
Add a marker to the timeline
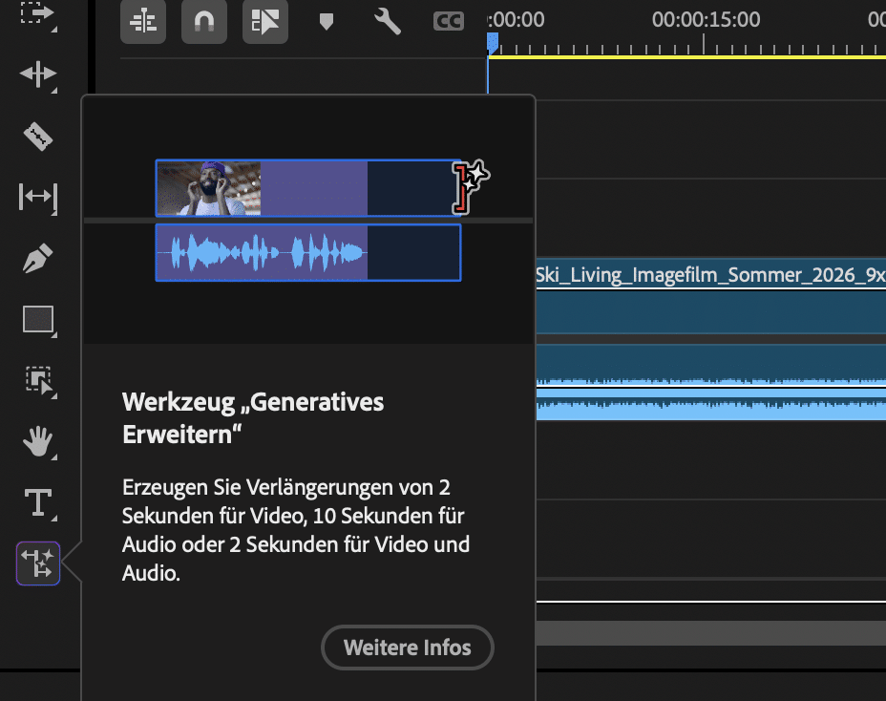point(326,22)
